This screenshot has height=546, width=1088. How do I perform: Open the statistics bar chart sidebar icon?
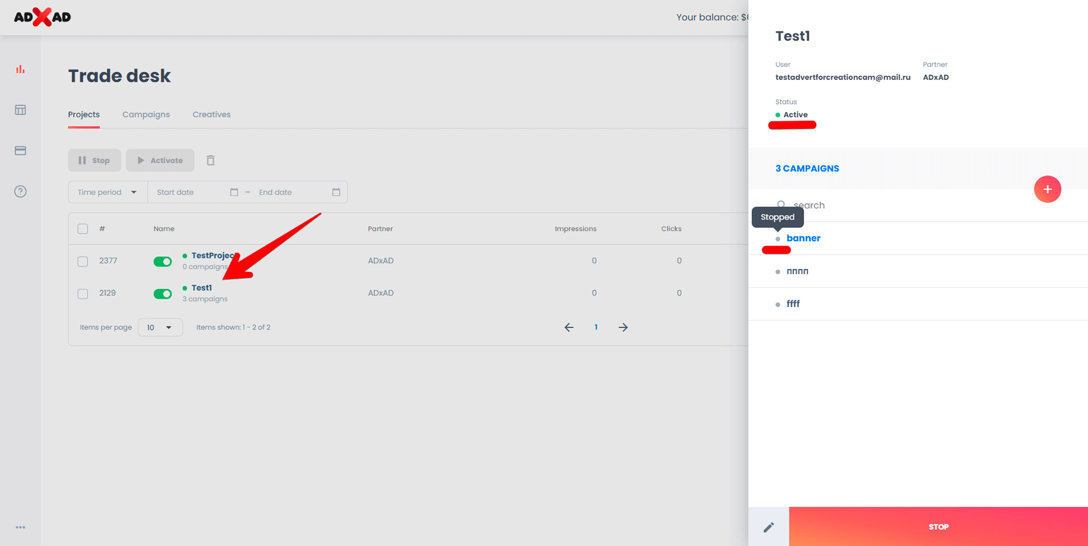point(20,69)
